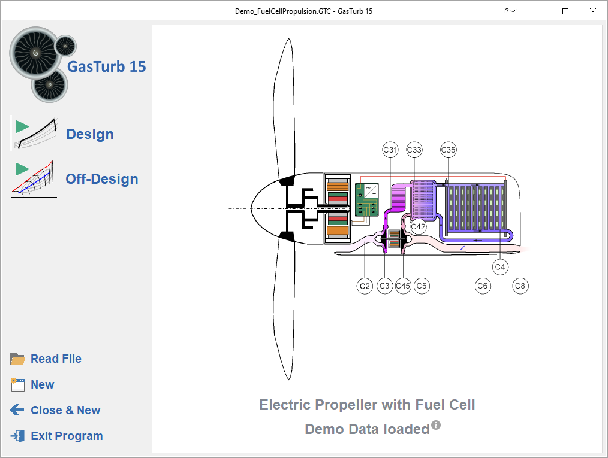Viewport: 608px width, 458px height.
Task: Click the Read File folder icon
Action: click(17, 359)
